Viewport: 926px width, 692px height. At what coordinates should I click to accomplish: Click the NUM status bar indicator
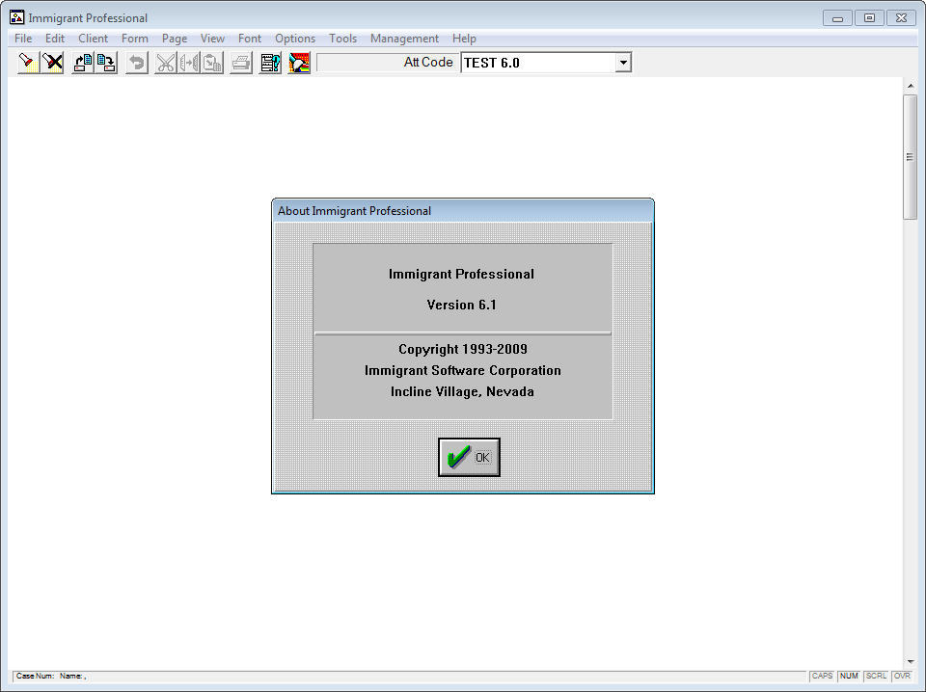pyautogui.click(x=849, y=676)
